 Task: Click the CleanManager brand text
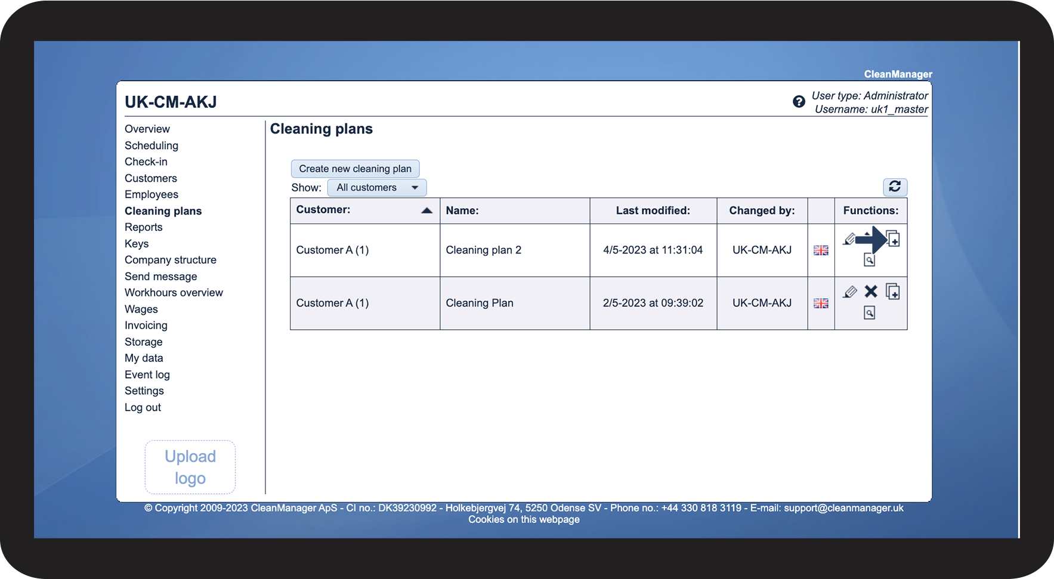pos(898,75)
